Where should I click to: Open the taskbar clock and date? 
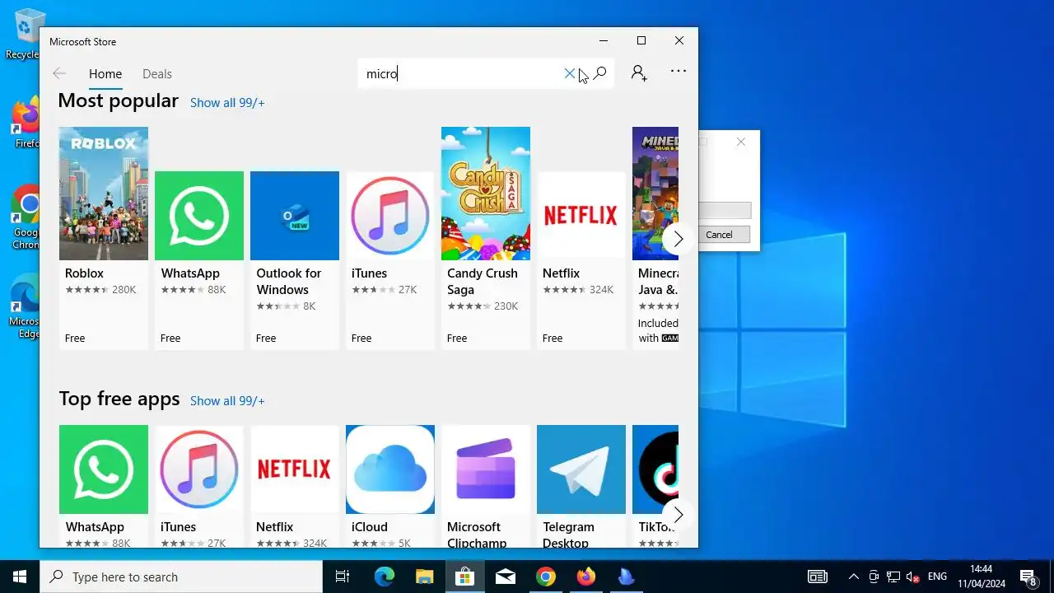pyautogui.click(x=982, y=577)
